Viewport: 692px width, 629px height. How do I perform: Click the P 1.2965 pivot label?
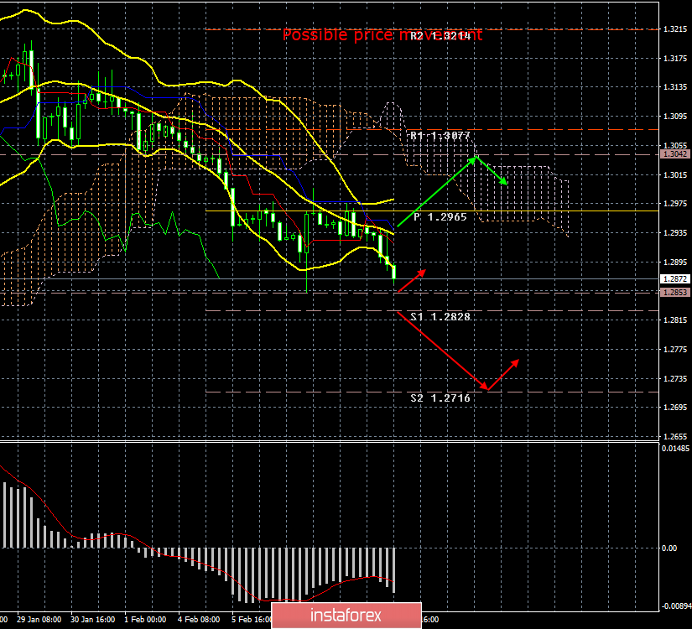(x=440, y=216)
